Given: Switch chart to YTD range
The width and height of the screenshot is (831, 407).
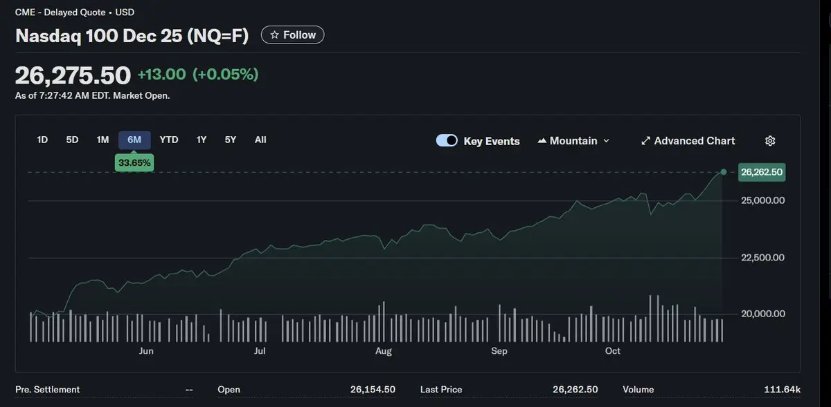Looking at the screenshot, I should point(169,140).
